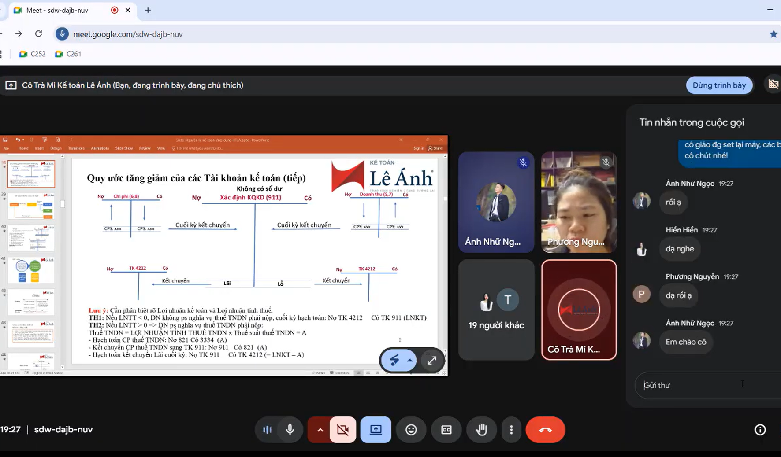Click the Gửi thư message field
Image resolution: width=781 pixels, height=457 pixels.
[708, 385]
